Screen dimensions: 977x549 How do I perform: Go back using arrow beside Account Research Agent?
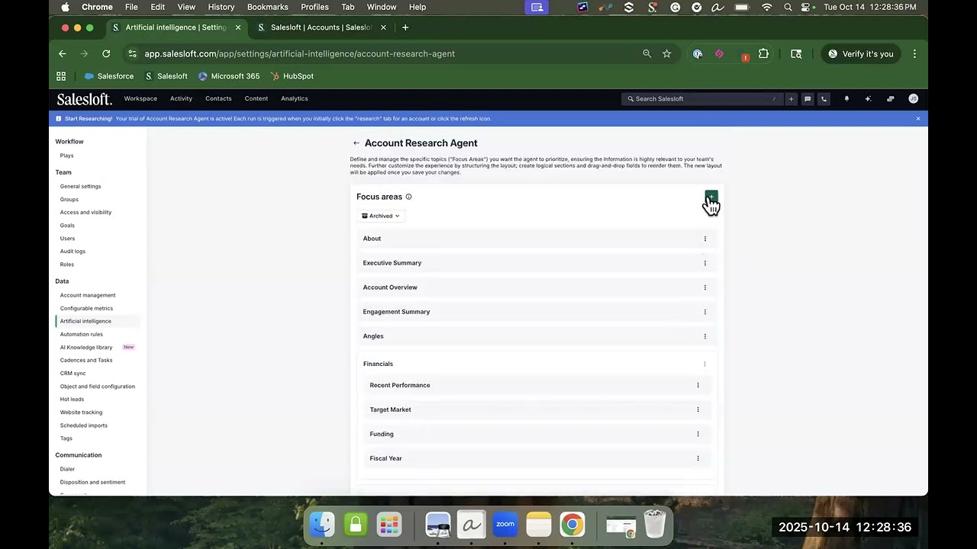tap(356, 143)
